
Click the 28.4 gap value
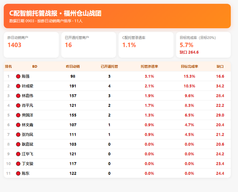point(220,96)
